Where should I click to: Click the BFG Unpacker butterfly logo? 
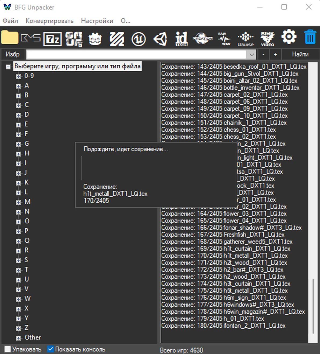coord(8,7)
